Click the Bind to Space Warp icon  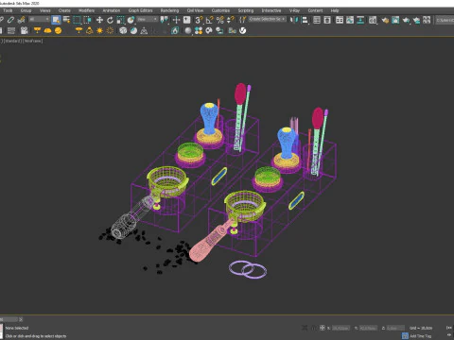(22, 20)
